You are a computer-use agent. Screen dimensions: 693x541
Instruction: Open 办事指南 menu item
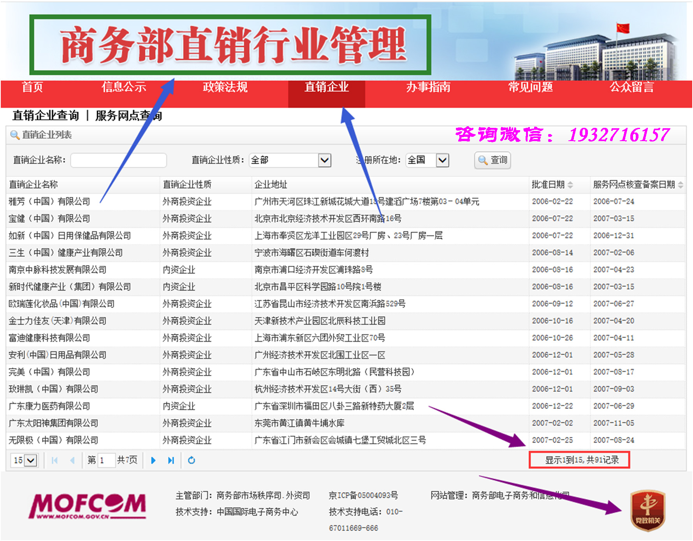pyautogui.click(x=428, y=87)
